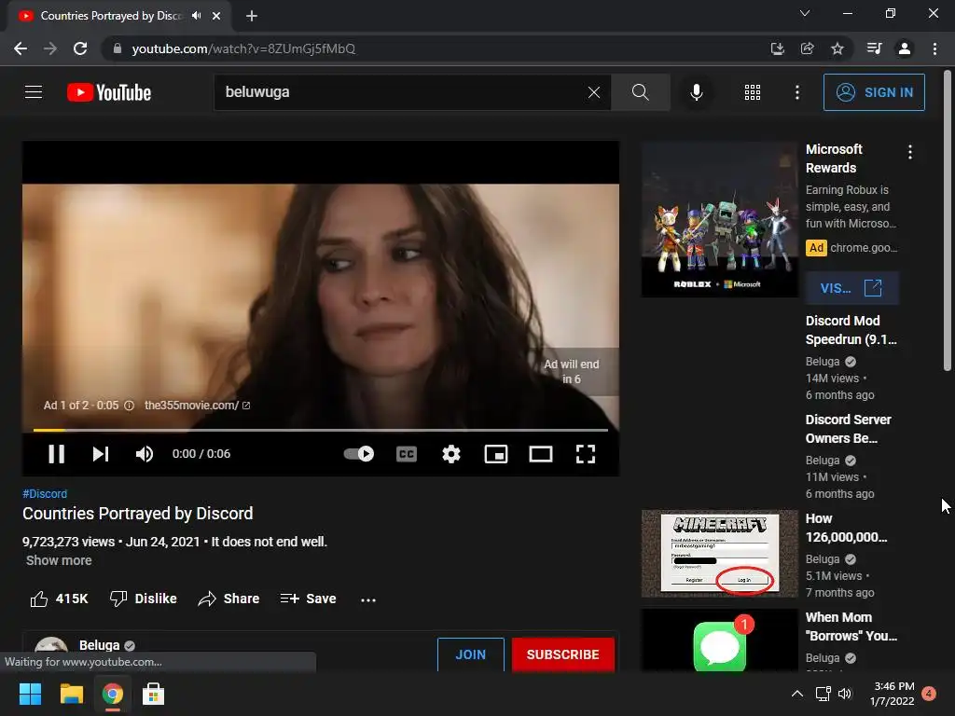
Task: Open notifications badge in taskbar
Action: pos(928,694)
